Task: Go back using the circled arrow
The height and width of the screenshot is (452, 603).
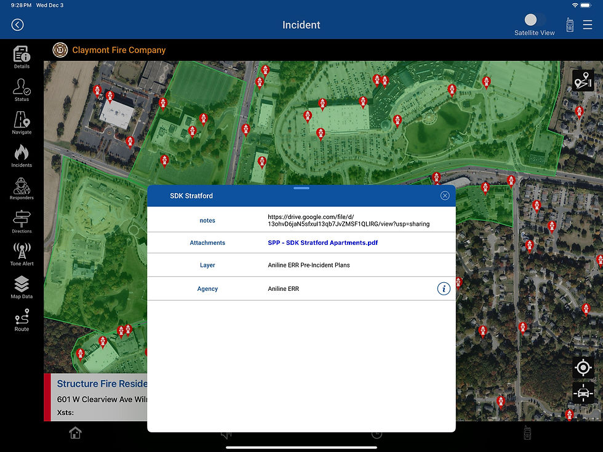Action: coord(17,25)
